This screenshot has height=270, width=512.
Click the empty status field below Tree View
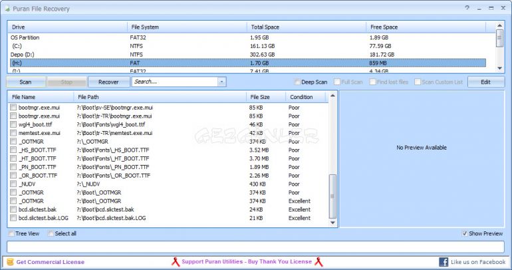point(256,247)
